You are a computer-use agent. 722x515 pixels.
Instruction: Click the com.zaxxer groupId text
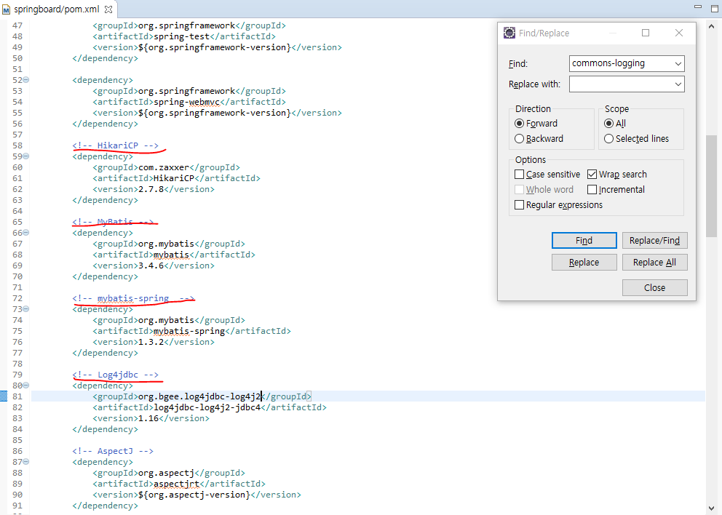click(x=164, y=167)
